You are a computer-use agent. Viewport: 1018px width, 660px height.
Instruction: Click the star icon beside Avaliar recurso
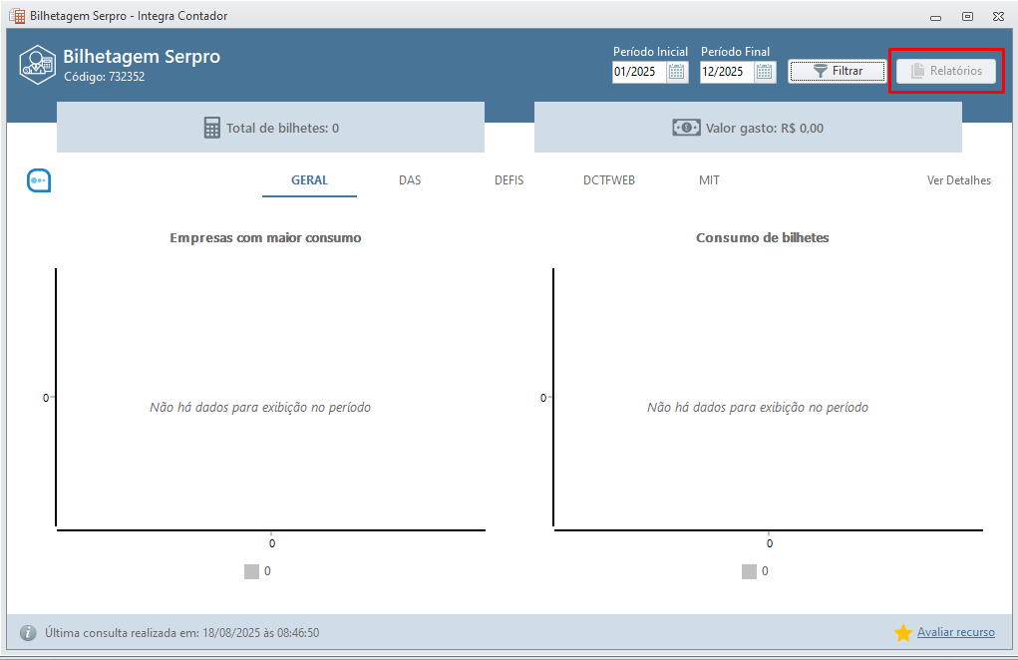[x=903, y=633]
